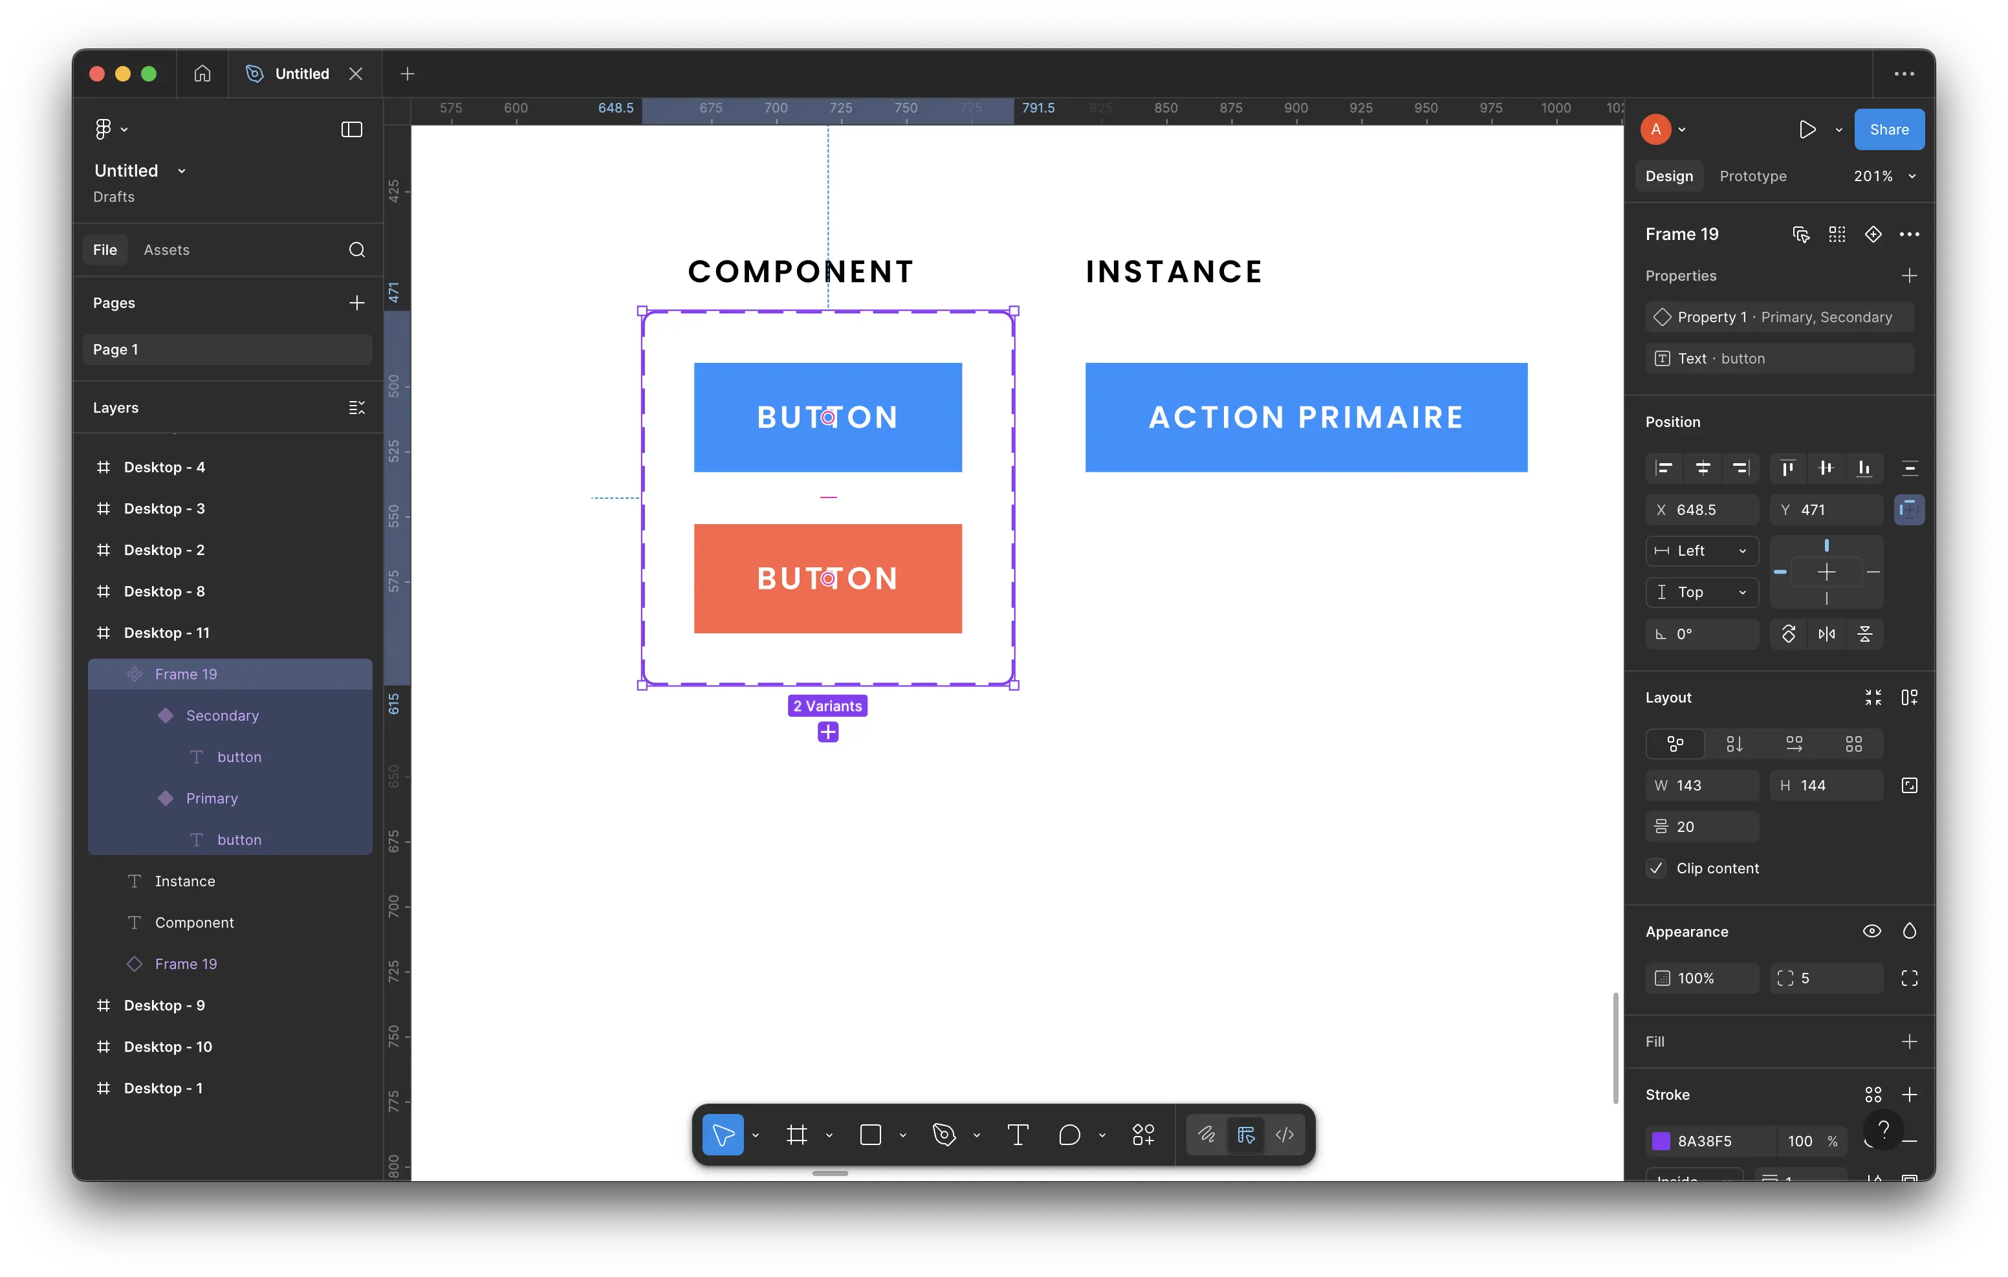Click the blue Share button
The image size is (2008, 1277).
[x=1889, y=129]
